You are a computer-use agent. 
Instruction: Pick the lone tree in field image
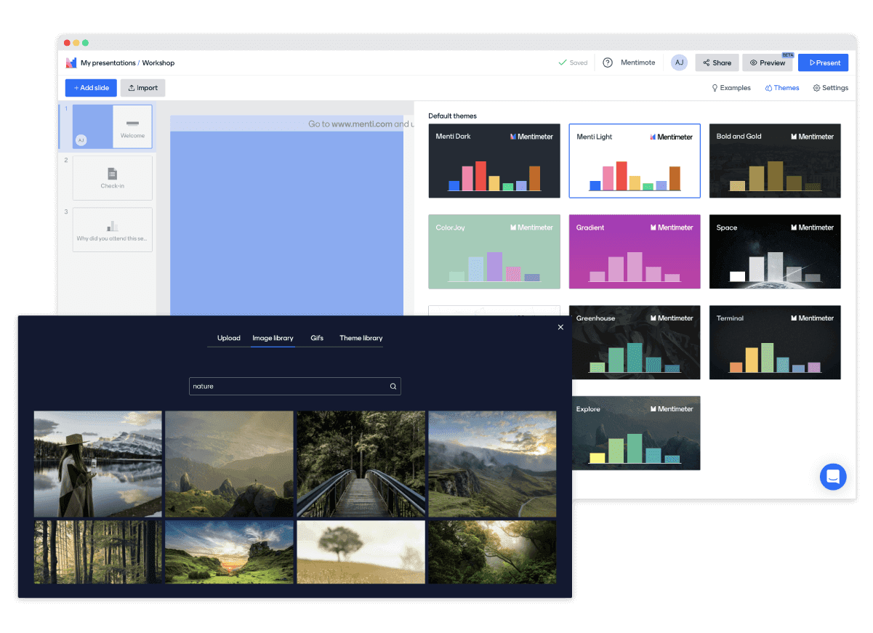361,552
